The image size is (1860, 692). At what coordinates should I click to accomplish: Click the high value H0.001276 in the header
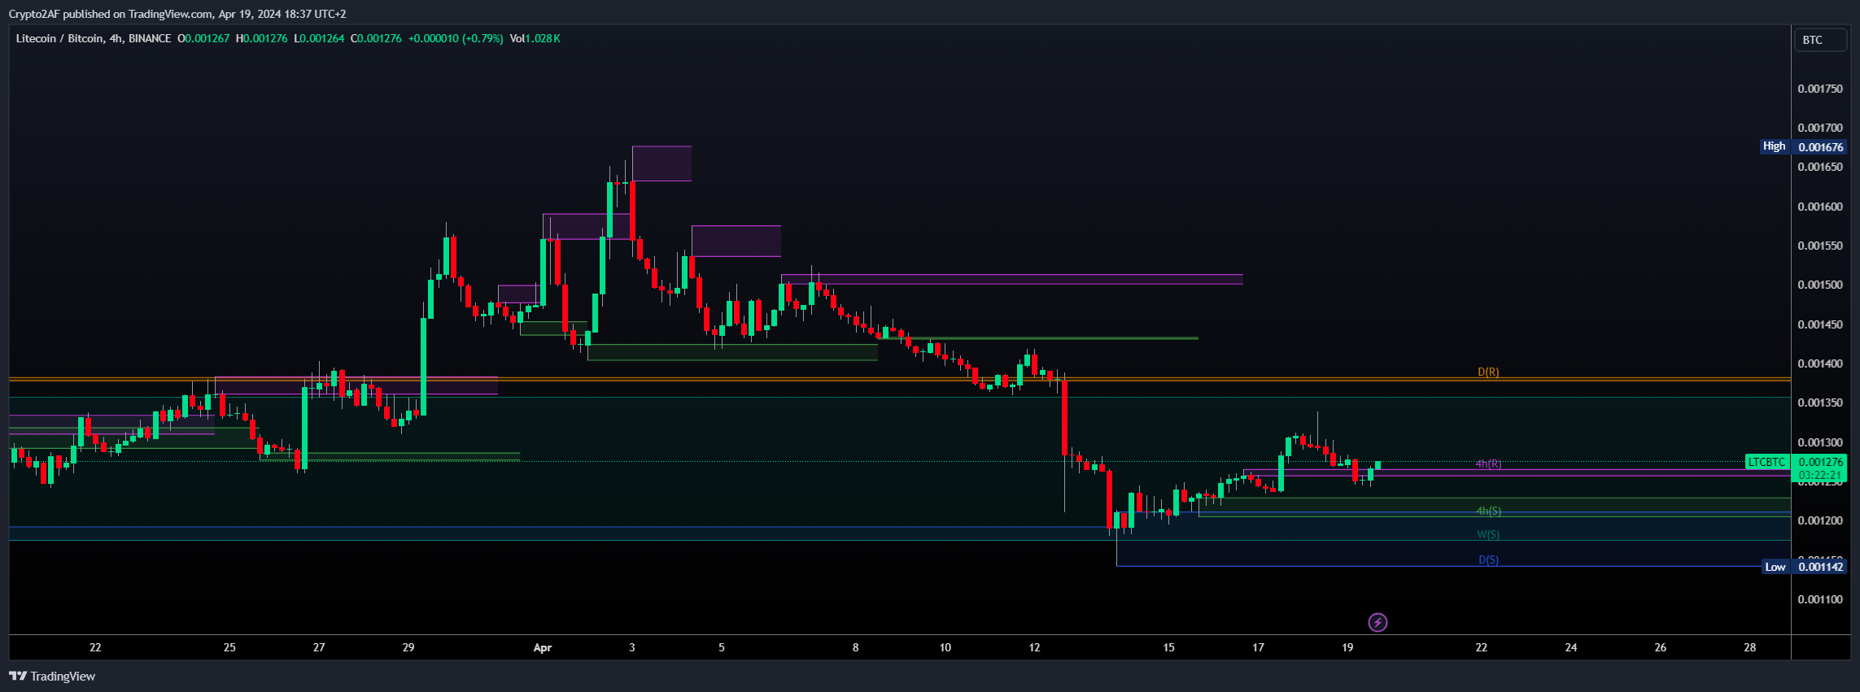[x=261, y=38]
